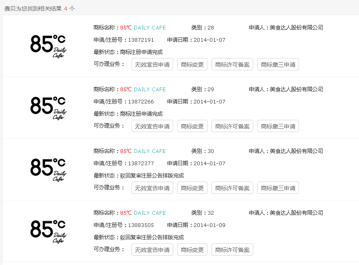Click applicant 美食达人股份有限公司 in class 28 row

tap(296, 27)
